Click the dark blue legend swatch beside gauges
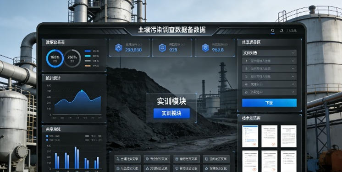This screenshot has height=172, width=342. tap(88, 51)
